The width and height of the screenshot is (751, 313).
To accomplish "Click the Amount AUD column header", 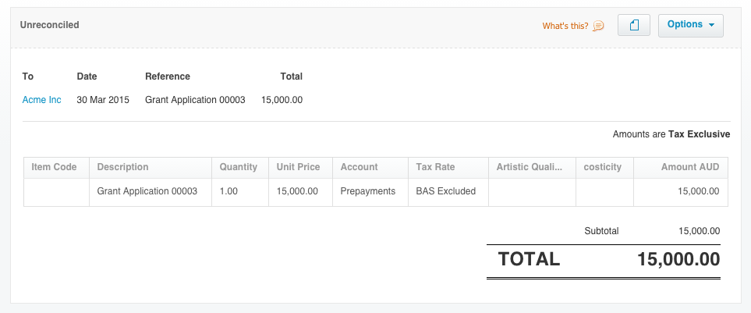I will [x=689, y=167].
